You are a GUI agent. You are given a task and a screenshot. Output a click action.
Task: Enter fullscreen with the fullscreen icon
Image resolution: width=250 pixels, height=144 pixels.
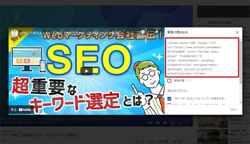pyautogui.click(x=187, y=123)
